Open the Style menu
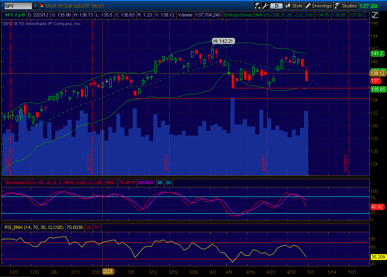The image size is (387, 277). coord(293,6)
